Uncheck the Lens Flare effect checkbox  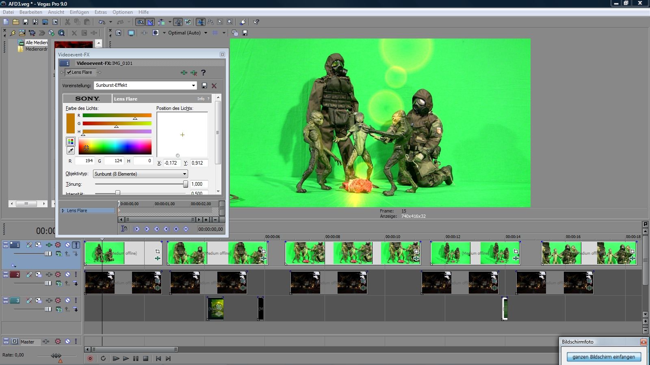(x=69, y=72)
